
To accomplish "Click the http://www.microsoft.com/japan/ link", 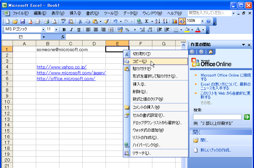I will [71, 73].
